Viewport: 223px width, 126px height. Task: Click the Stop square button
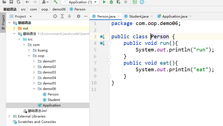pyautogui.click(x=126, y=2)
